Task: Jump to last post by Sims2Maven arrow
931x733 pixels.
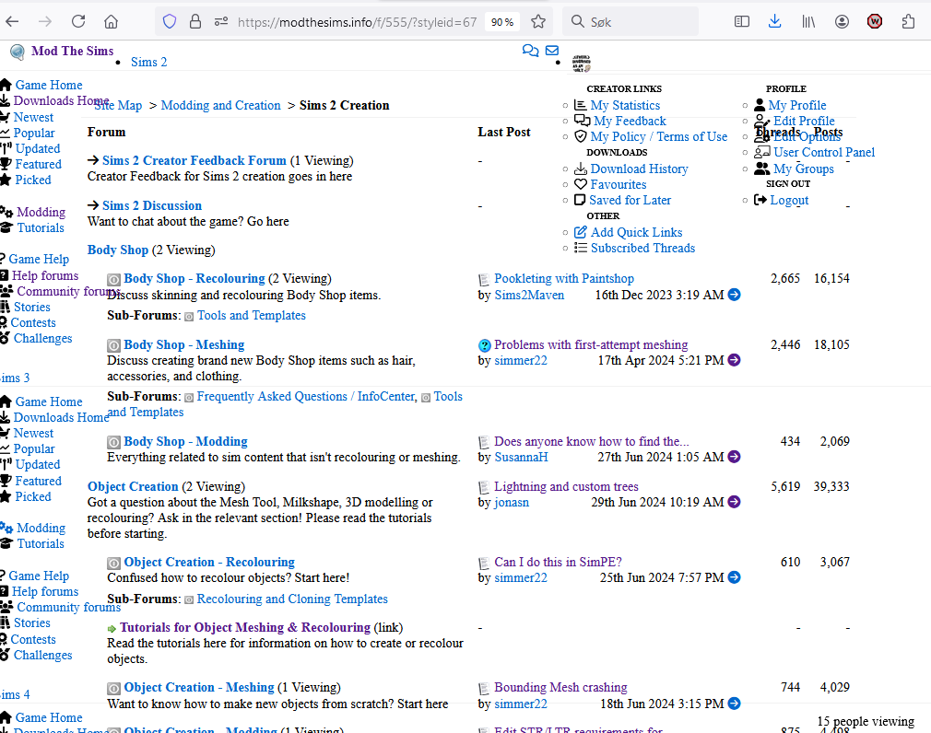Action: [x=734, y=295]
